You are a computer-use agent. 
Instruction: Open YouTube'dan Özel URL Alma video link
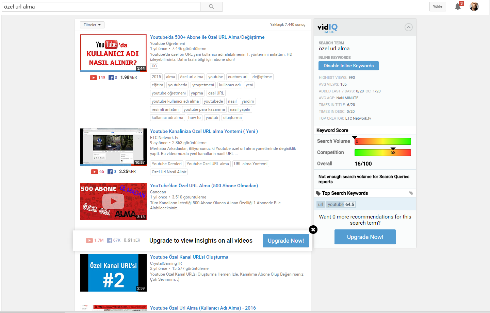click(x=204, y=186)
